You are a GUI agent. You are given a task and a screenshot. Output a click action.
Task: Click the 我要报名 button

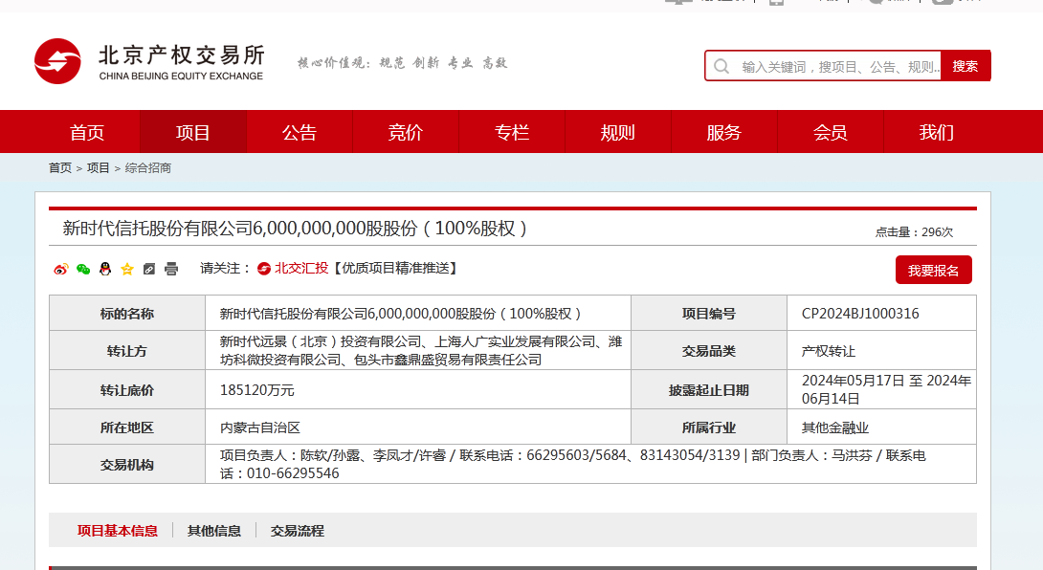pyautogui.click(x=933, y=271)
